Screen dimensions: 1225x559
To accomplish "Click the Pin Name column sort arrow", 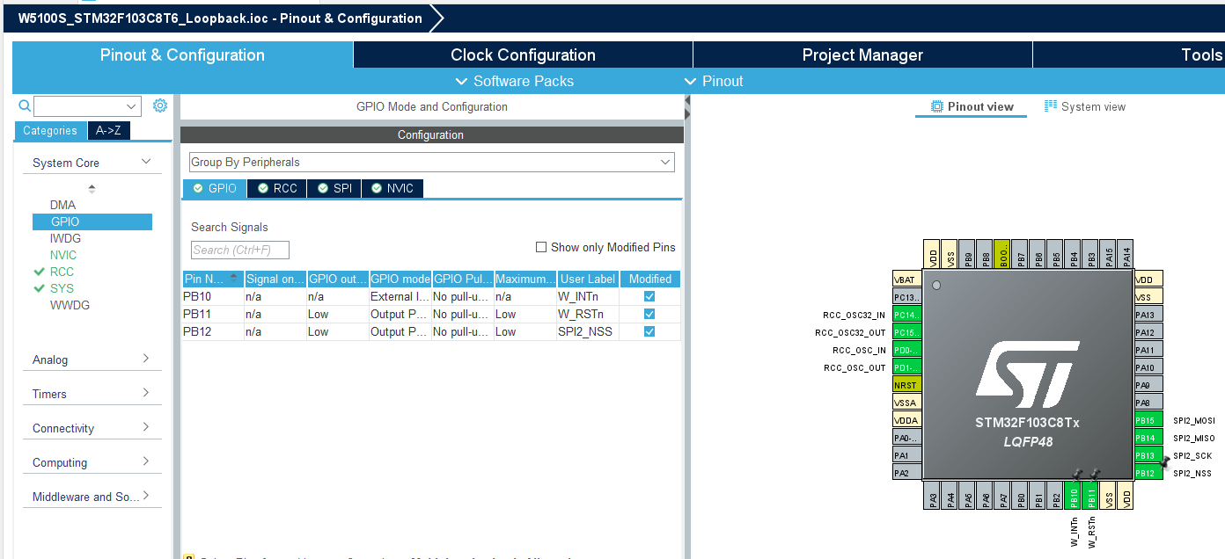I will pos(234,277).
